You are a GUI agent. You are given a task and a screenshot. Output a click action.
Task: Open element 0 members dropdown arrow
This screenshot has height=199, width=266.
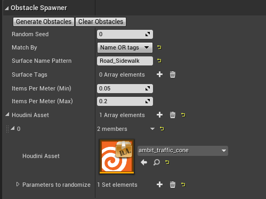152,129
